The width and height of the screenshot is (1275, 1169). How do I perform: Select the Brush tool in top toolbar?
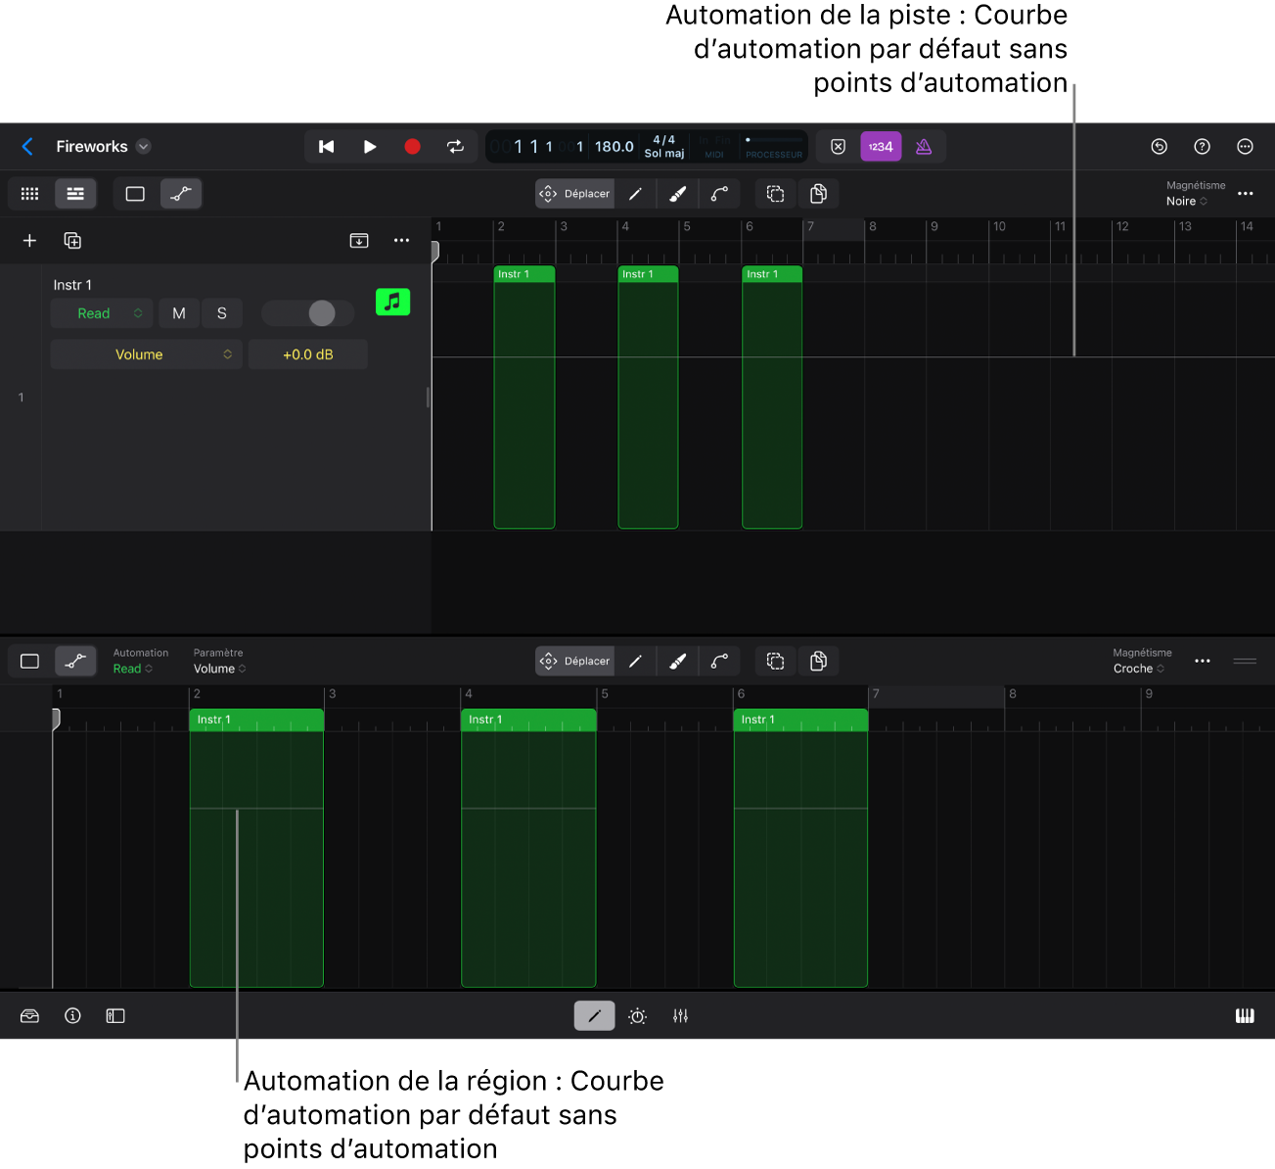pyautogui.click(x=677, y=194)
